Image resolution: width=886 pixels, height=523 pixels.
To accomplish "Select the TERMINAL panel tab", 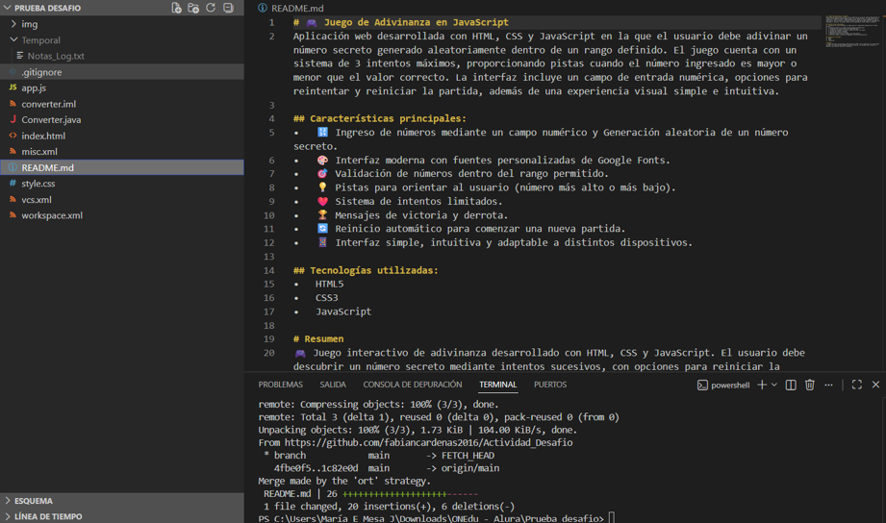I will click(x=497, y=385).
